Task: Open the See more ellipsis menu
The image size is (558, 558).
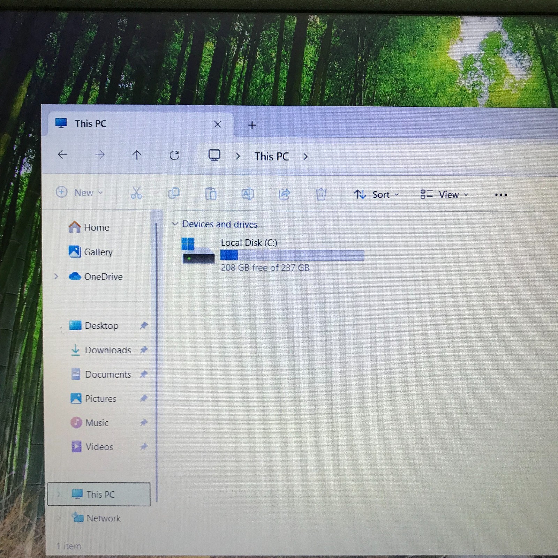Action: pos(501,195)
